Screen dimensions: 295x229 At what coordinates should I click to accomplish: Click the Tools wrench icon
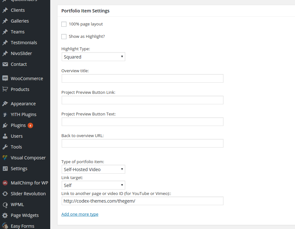pos(5,147)
